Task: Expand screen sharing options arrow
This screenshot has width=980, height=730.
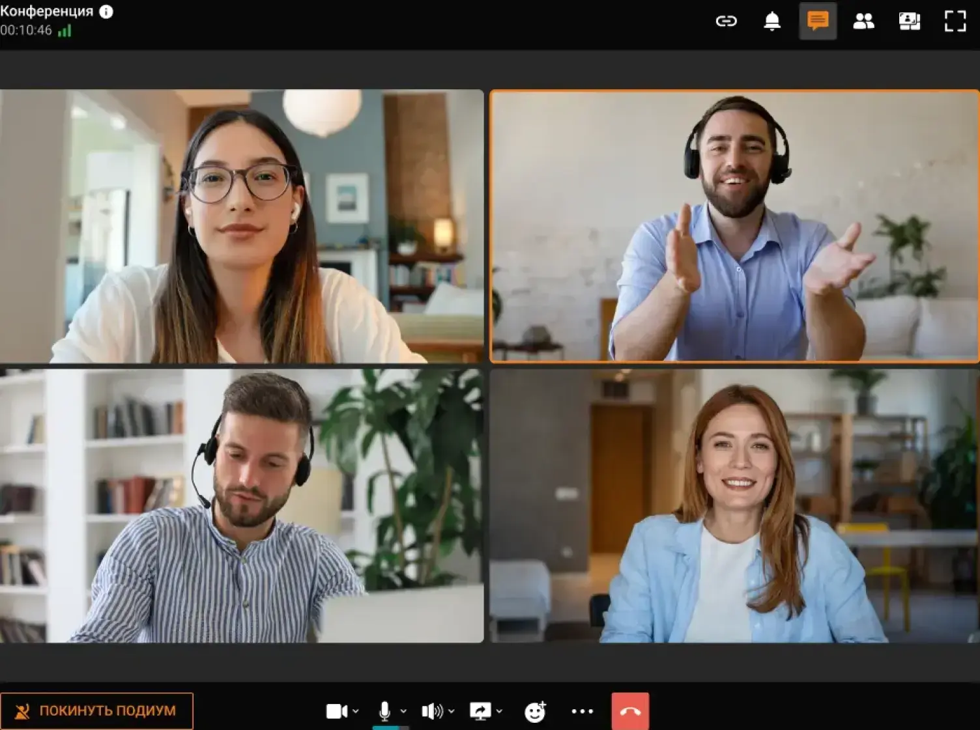Action: (499, 711)
